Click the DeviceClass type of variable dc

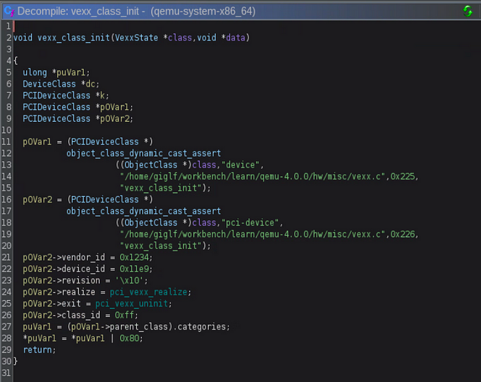[x=49, y=84]
